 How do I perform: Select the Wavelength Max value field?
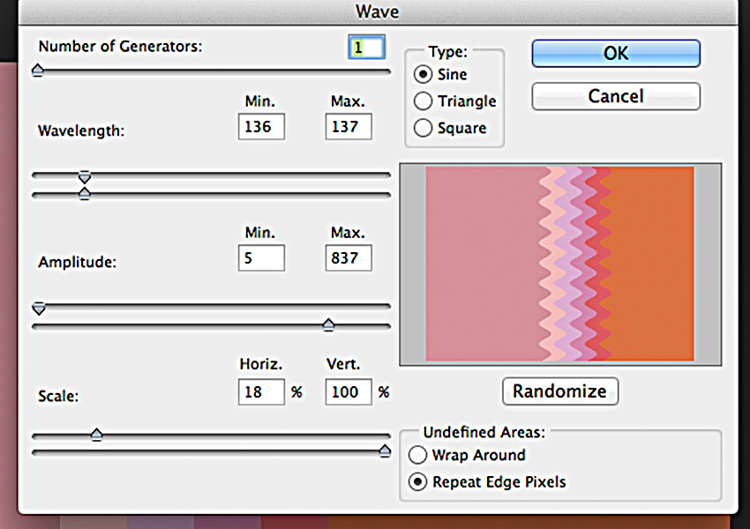click(348, 127)
